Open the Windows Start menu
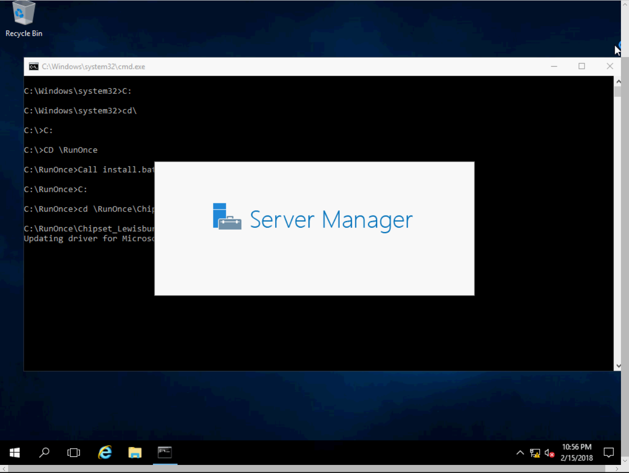629x473 pixels. [x=15, y=452]
